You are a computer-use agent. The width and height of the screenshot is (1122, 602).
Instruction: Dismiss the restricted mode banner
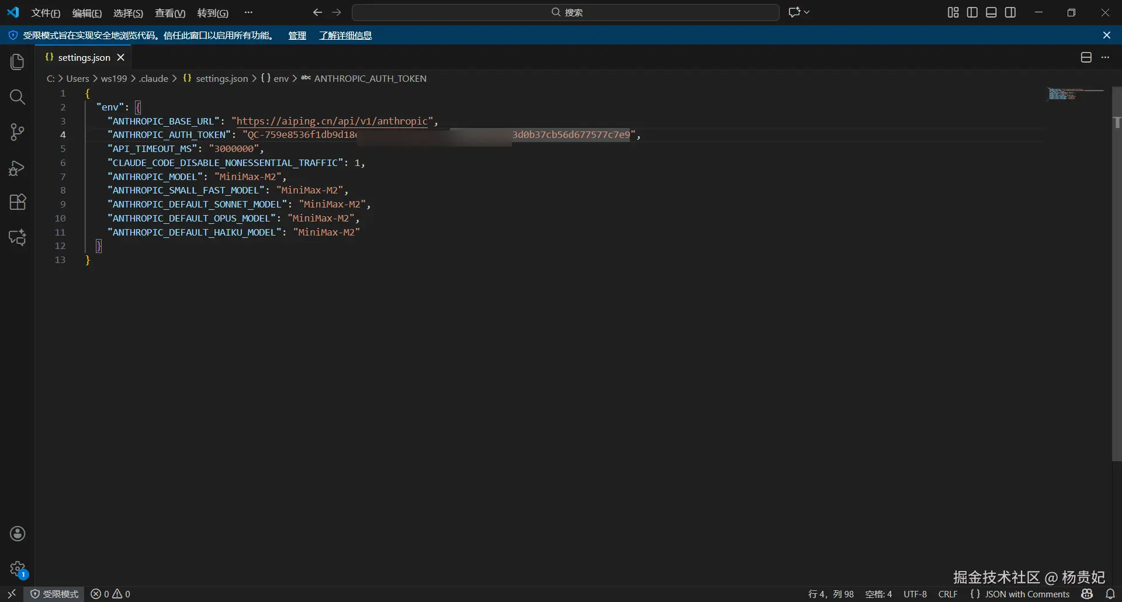click(x=1106, y=35)
